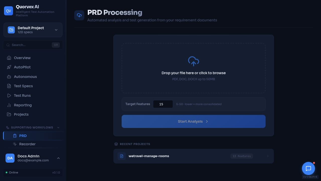Go to AutoPilot page
Screen dimensions: 321x181
tap(33, 67)
